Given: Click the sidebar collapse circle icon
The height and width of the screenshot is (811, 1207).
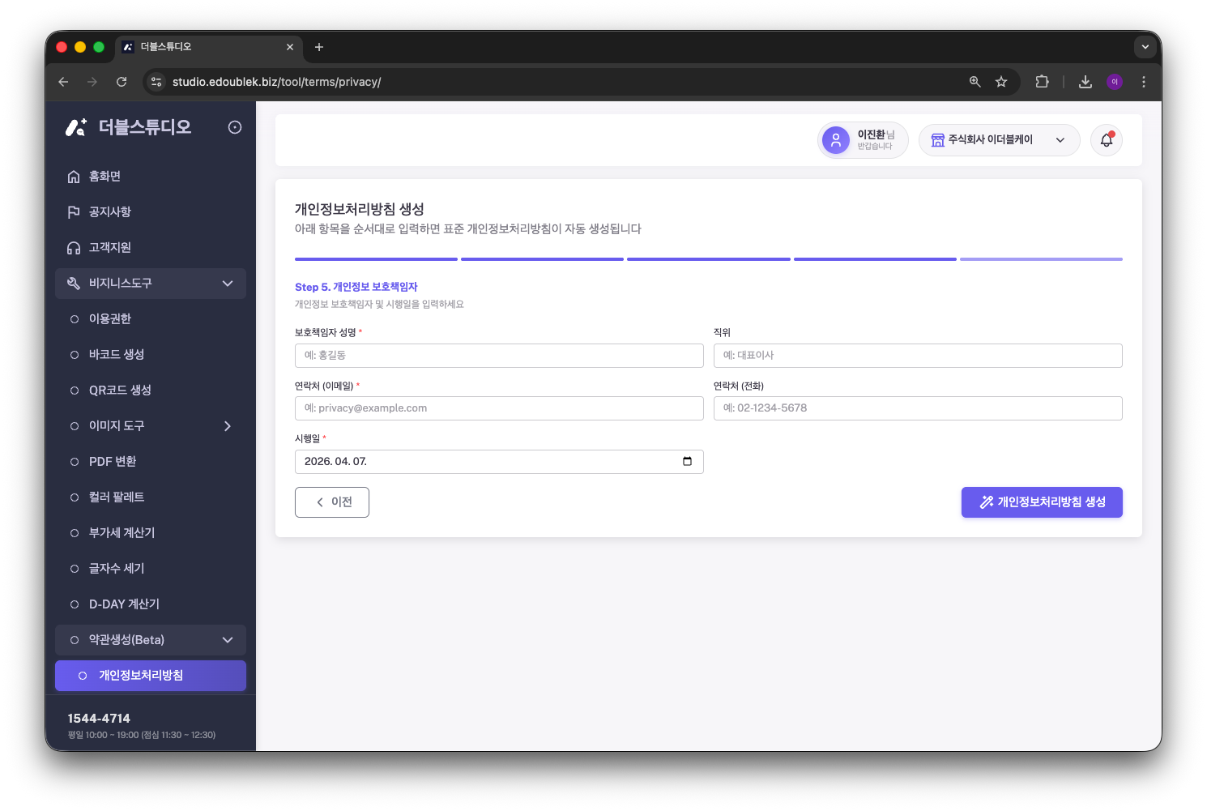Looking at the screenshot, I should click(235, 127).
